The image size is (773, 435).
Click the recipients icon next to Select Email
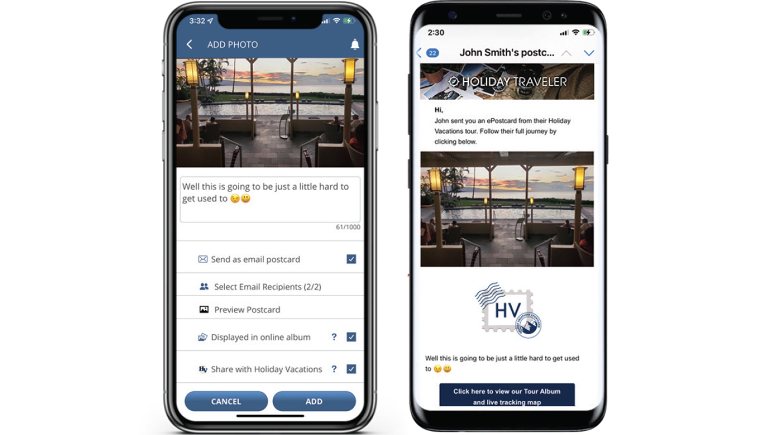click(x=203, y=286)
